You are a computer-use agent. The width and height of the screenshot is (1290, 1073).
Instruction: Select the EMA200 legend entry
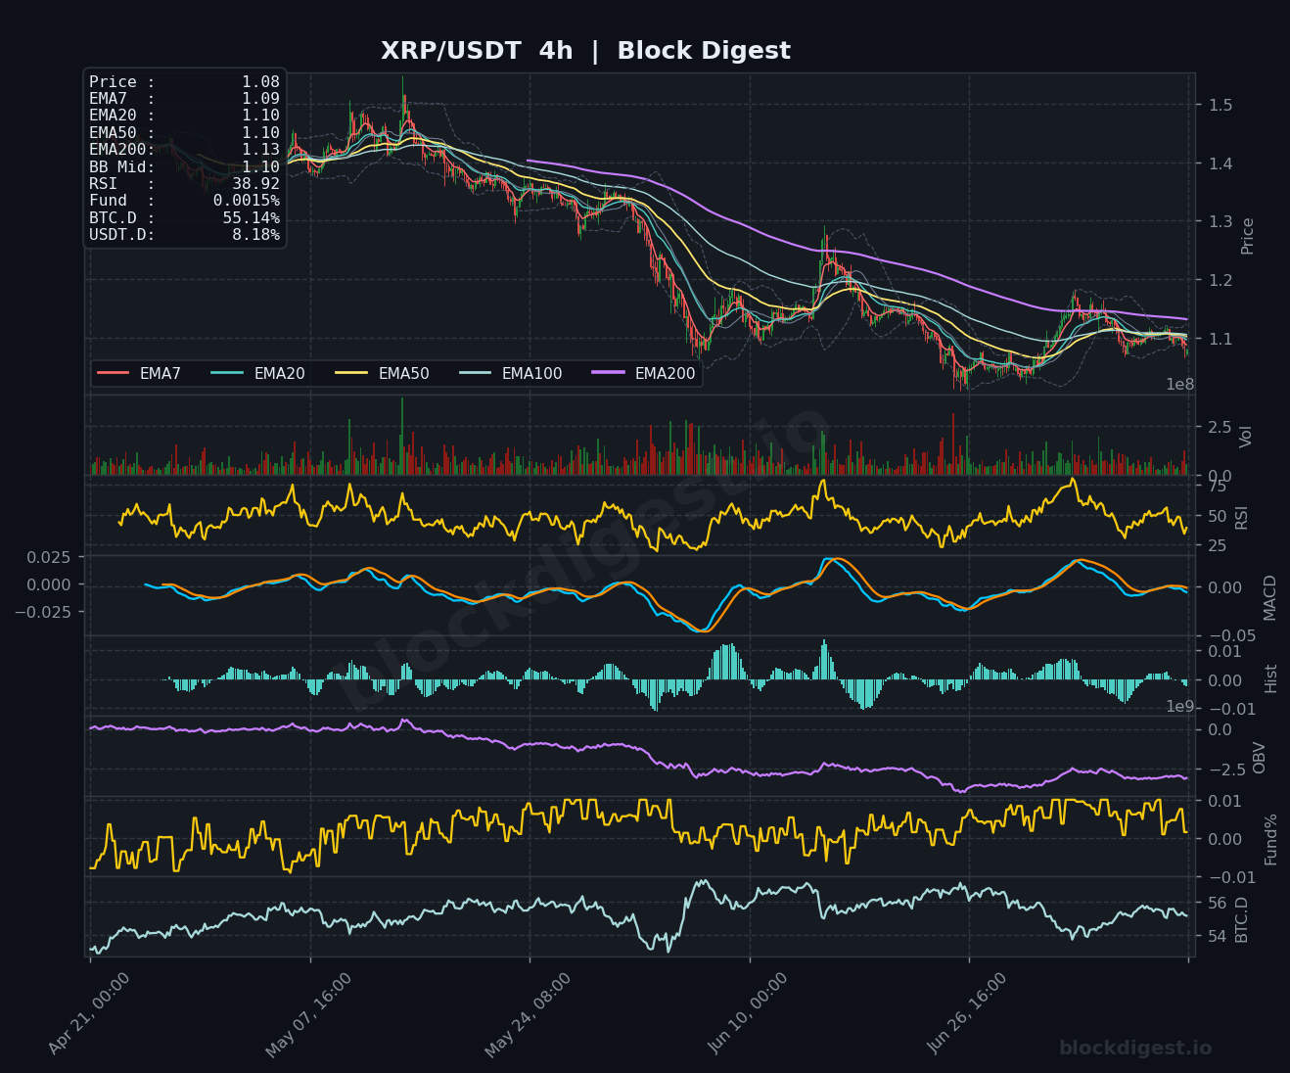(x=644, y=373)
